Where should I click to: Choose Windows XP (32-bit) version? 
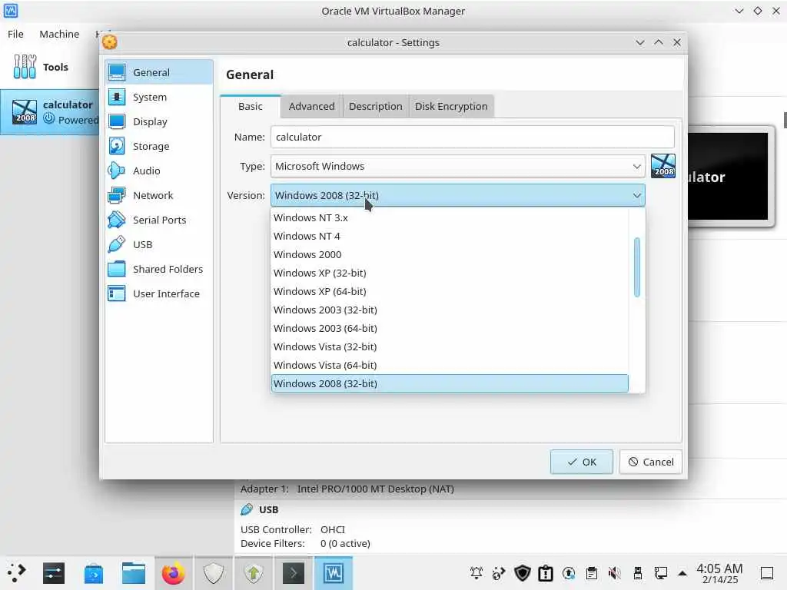click(x=450, y=273)
